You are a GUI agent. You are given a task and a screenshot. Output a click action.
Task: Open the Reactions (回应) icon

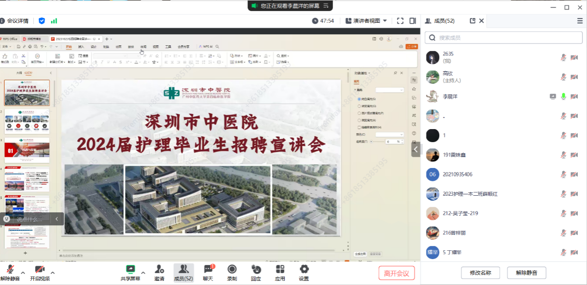click(x=256, y=272)
